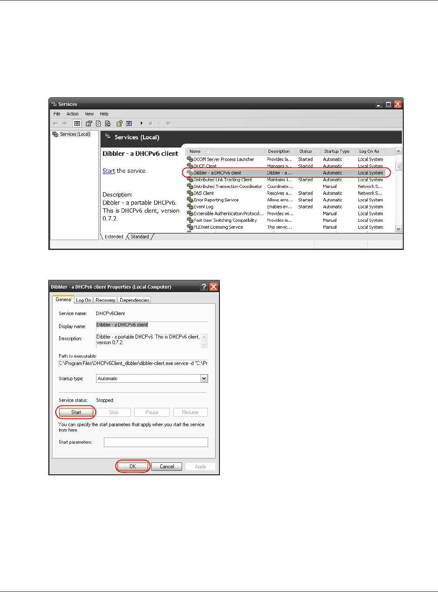Switch to the Standard tab
438x592 pixels.
point(140,237)
